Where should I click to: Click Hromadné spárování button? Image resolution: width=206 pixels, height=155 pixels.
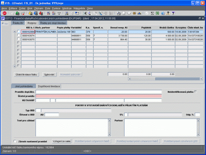70,74
